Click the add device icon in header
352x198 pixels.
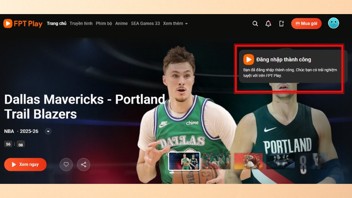pyautogui.click(x=282, y=24)
